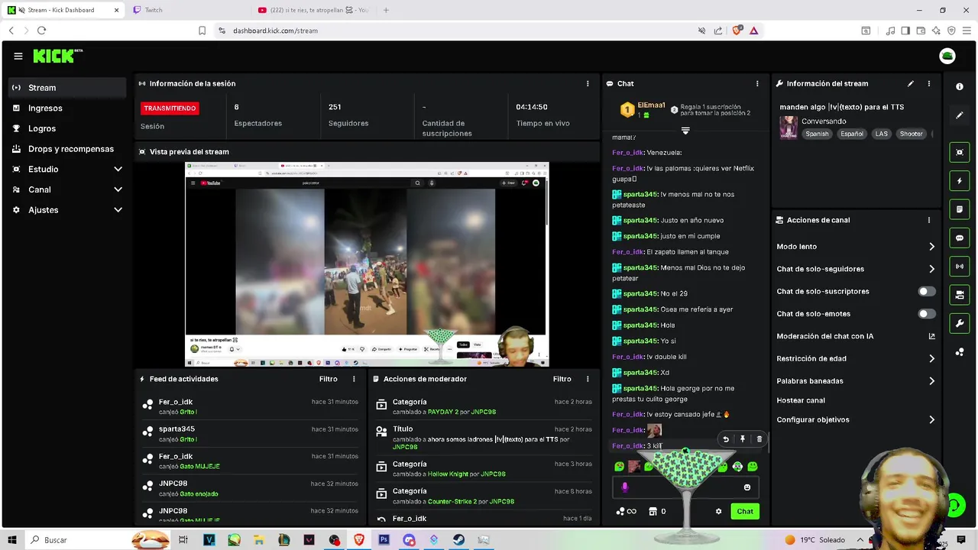Viewport: 978px width, 550px height.
Task: Expand the Ajustes section in the sidebar
Action: (118, 210)
